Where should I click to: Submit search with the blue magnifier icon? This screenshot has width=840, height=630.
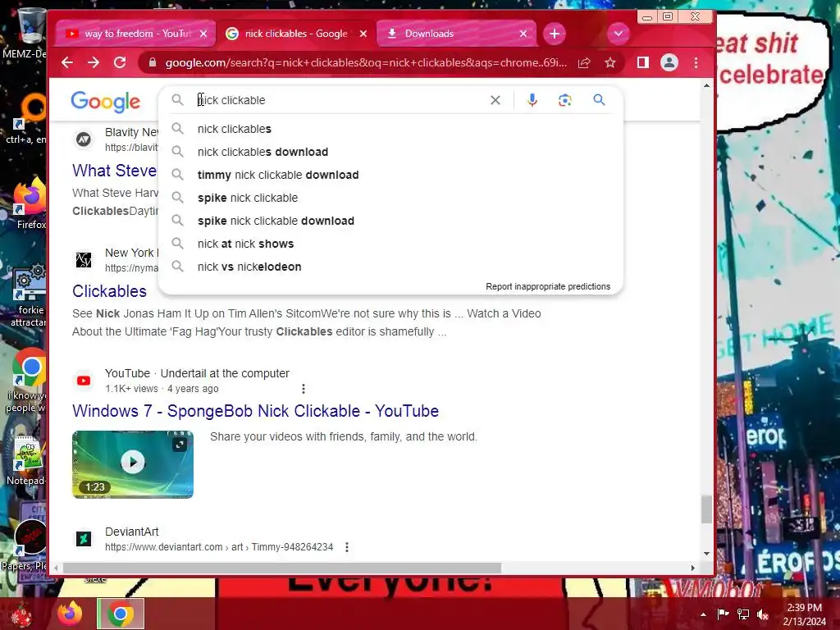point(599,100)
